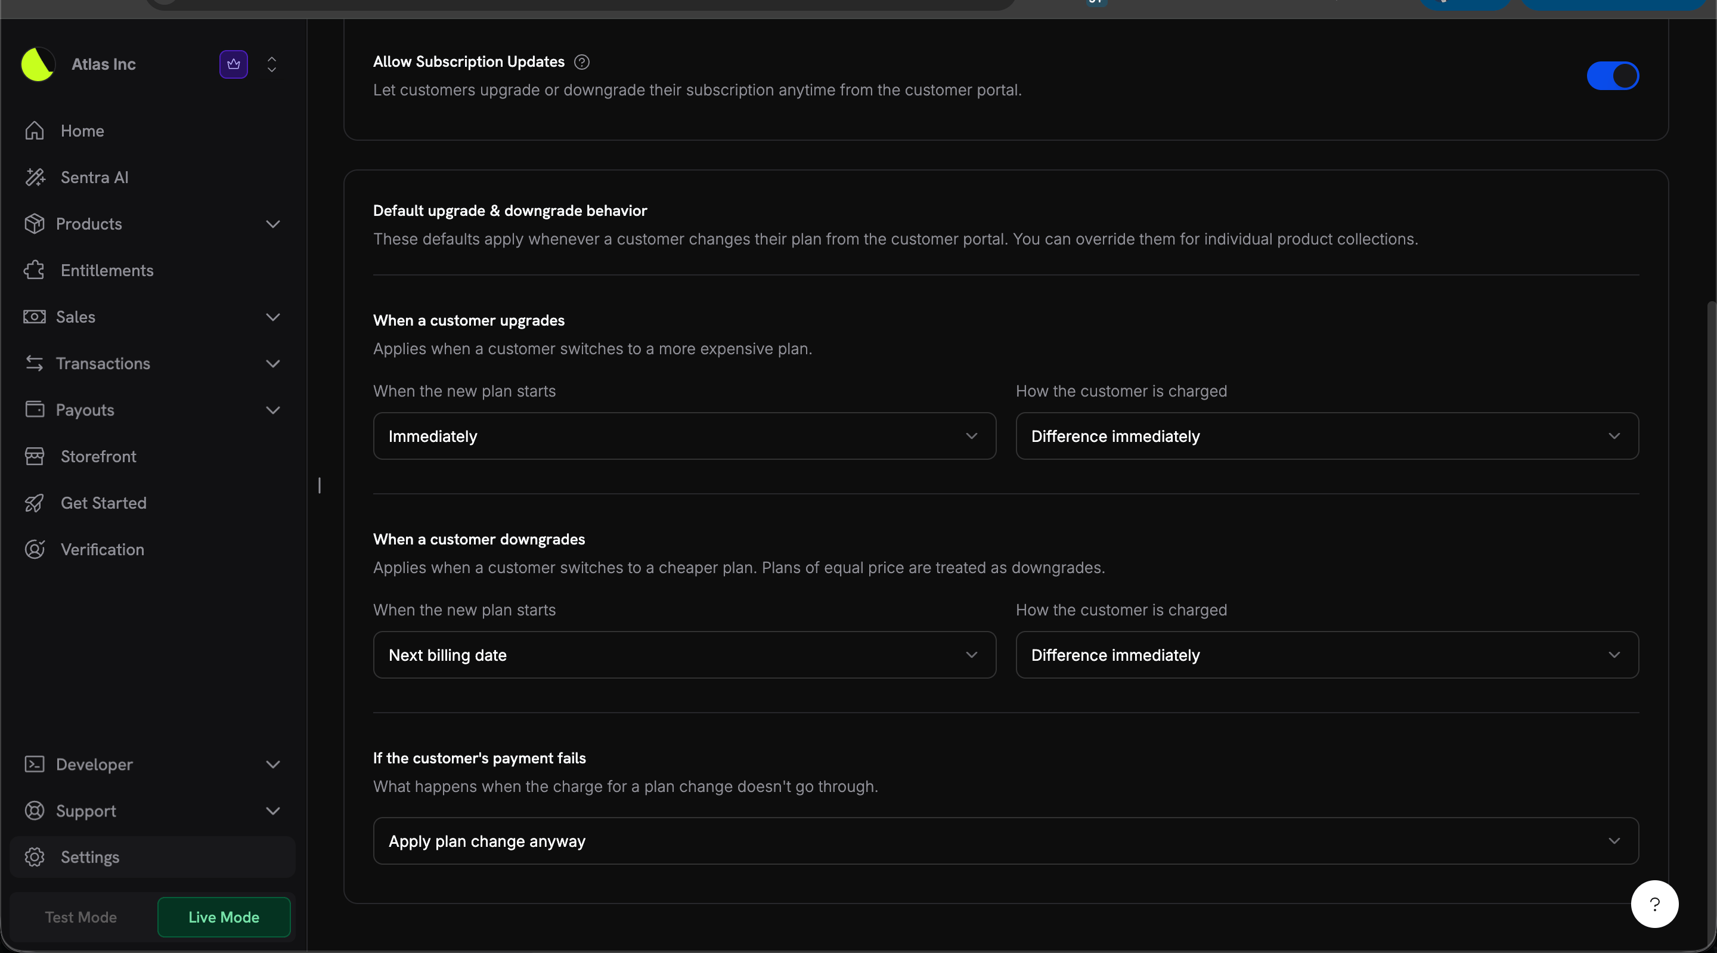Open upgrade 'How the customer is charged' dropdown
The height and width of the screenshot is (953, 1717).
click(x=1327, y=436)
